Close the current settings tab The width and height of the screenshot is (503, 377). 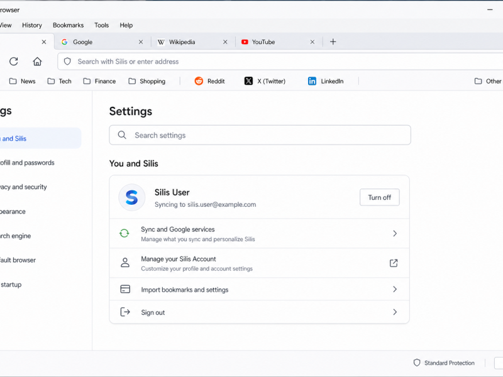click(x=44, y=42)
